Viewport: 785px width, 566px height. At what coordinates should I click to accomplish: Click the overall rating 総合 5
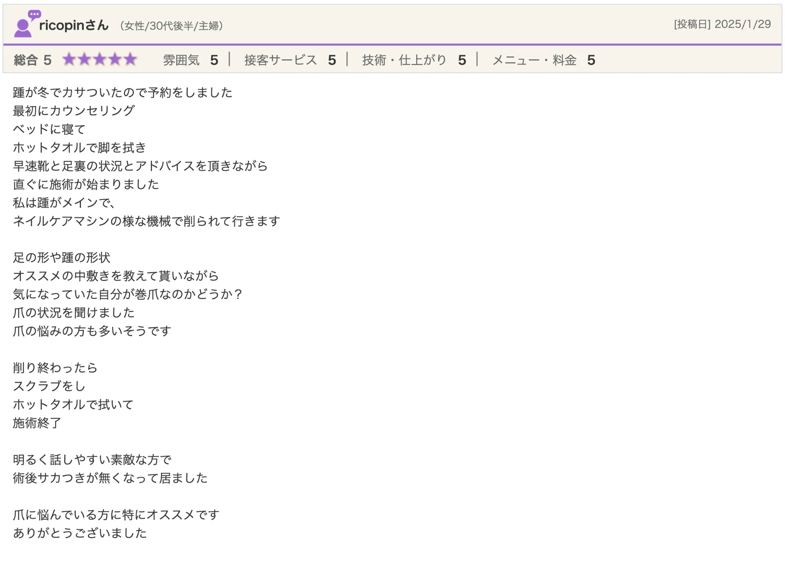click(x=33, y=60)
